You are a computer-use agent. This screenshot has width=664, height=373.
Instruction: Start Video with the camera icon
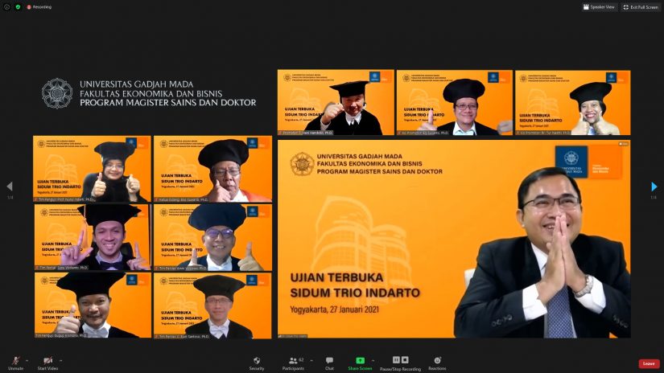48,361
